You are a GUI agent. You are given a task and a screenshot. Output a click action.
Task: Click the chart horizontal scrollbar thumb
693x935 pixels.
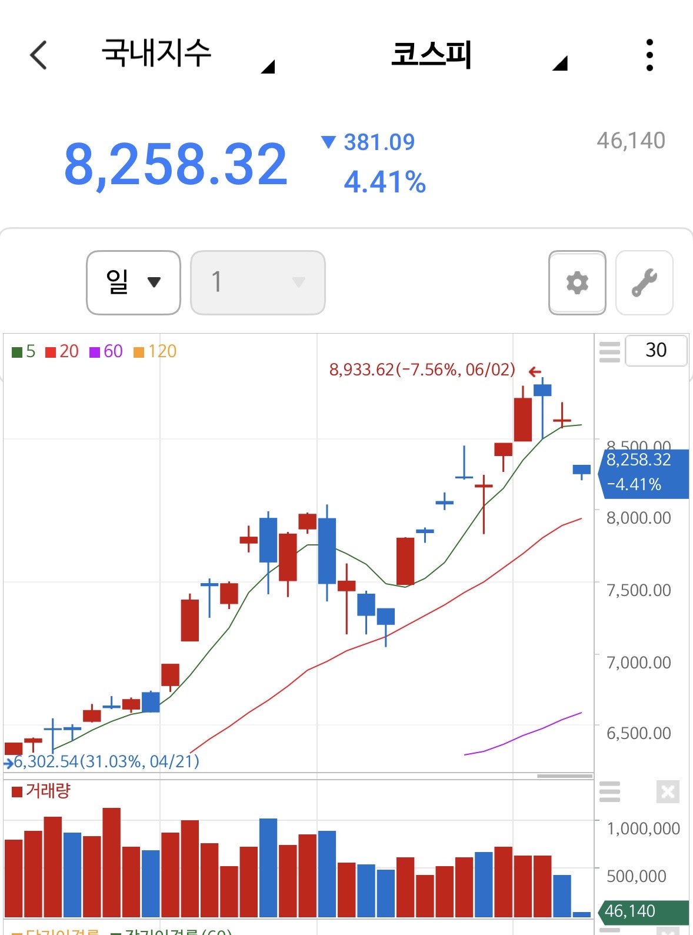click(565, 776)
